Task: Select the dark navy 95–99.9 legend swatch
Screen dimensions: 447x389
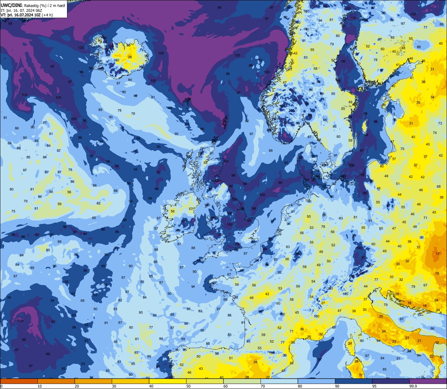Action: [391, 381]
